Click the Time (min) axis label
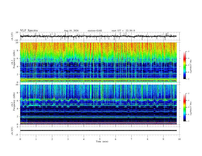 click(x=102, y=141)
